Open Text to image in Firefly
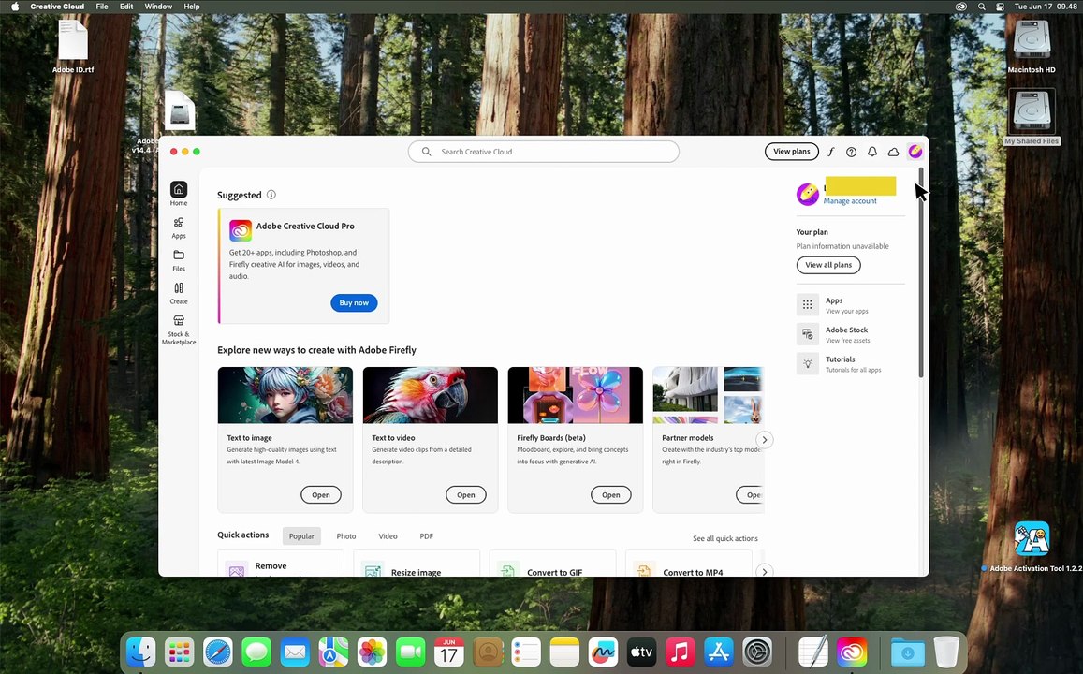 tap(320, 494)
